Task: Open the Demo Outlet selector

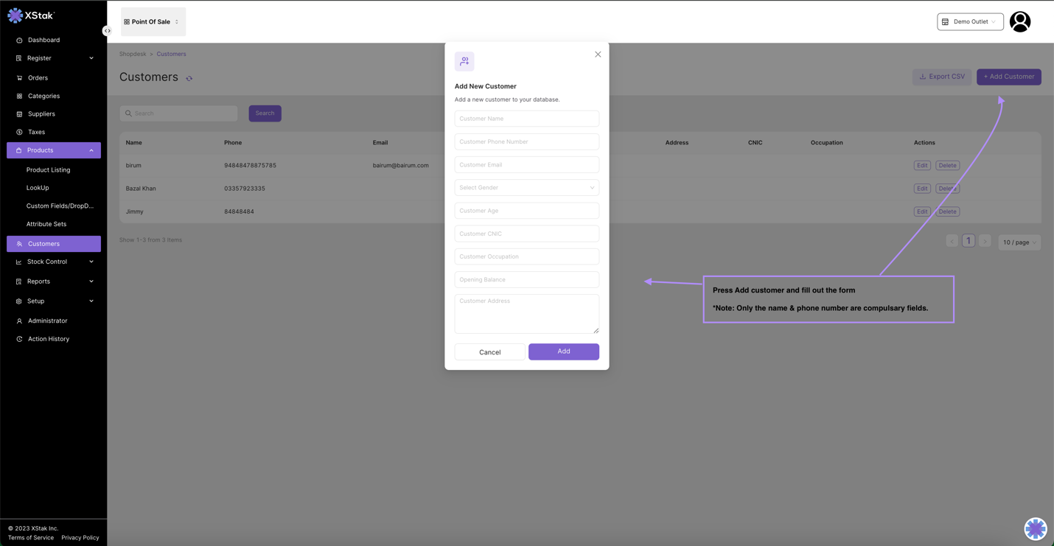Action: pos(970,22)
